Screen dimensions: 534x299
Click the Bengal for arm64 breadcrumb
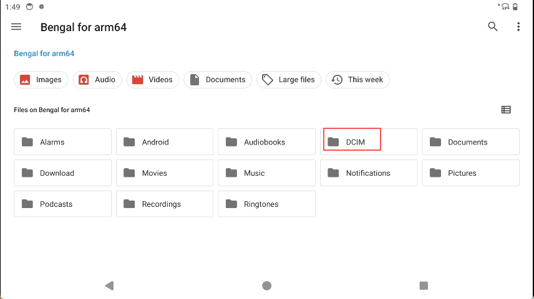[x=44, y=54]
